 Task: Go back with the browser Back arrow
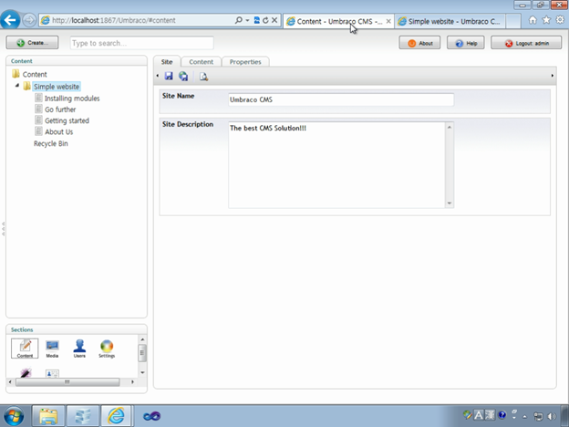click(10, 20)
